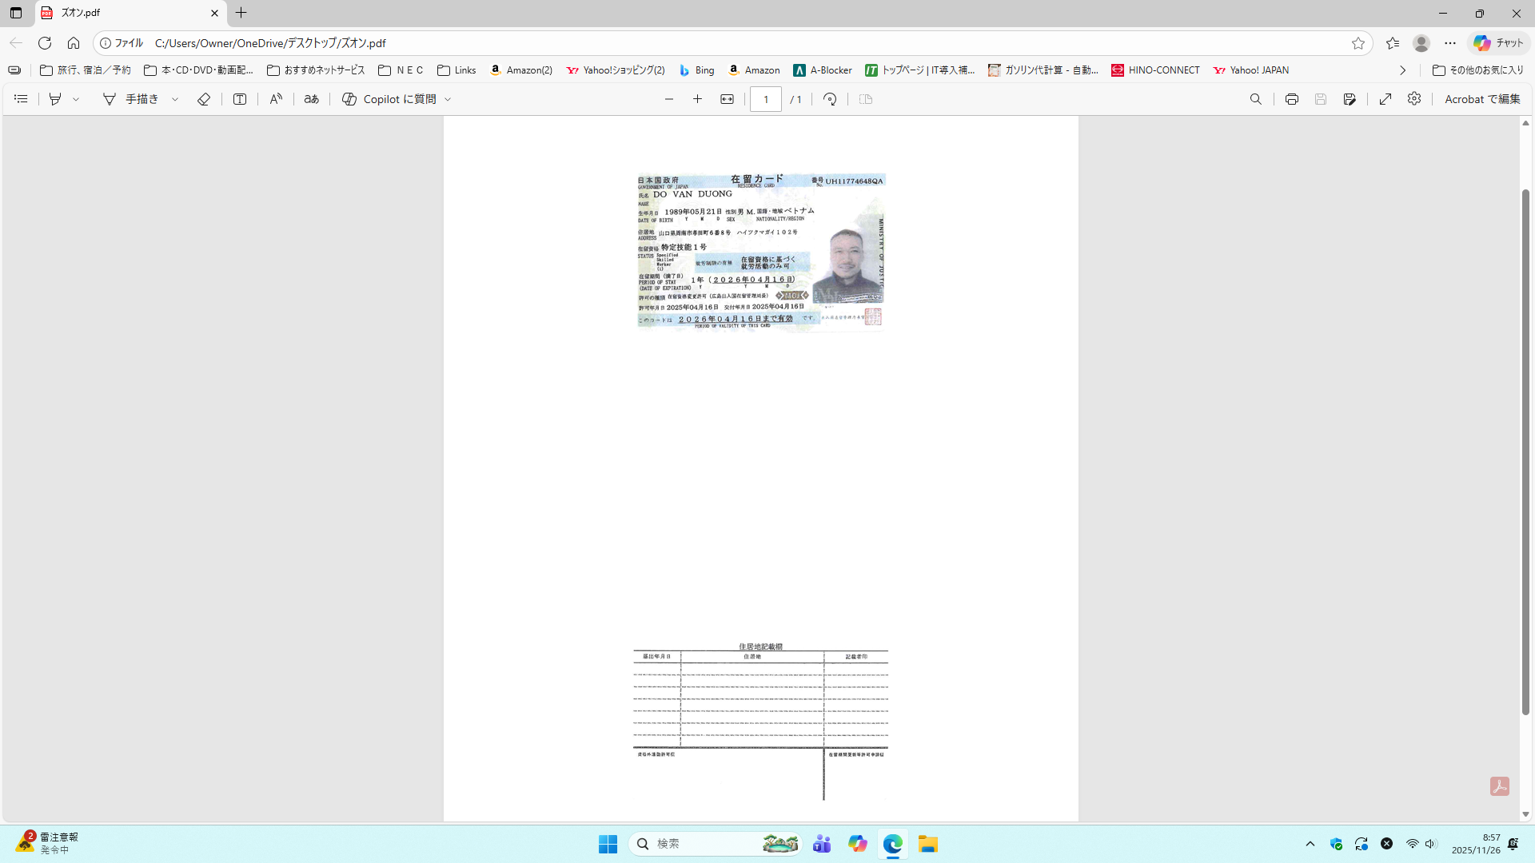
Task: Click the rotate page icon
Action: tap(830, 99)
